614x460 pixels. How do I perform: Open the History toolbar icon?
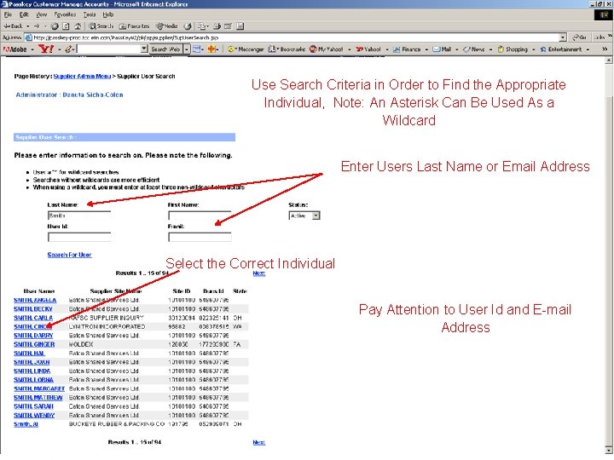click(188, 26)
